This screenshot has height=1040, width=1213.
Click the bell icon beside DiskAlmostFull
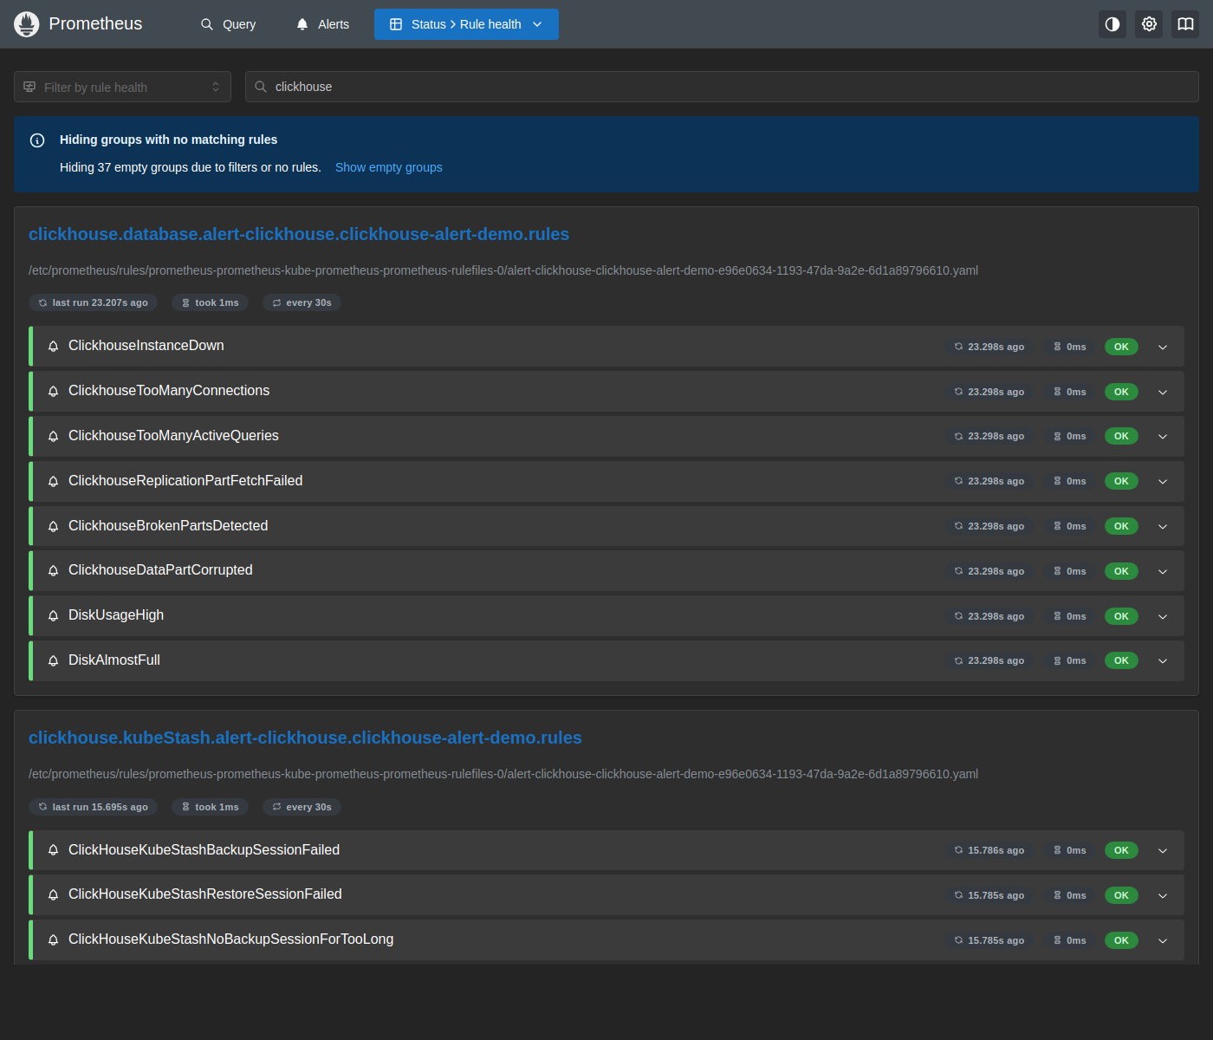pos(53,660)
